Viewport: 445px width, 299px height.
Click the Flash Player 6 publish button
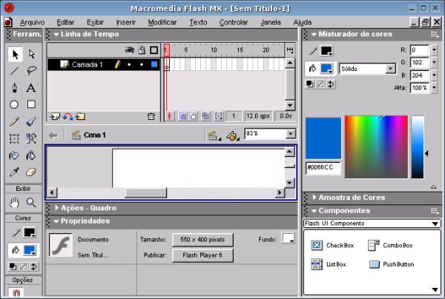point(202,255)
